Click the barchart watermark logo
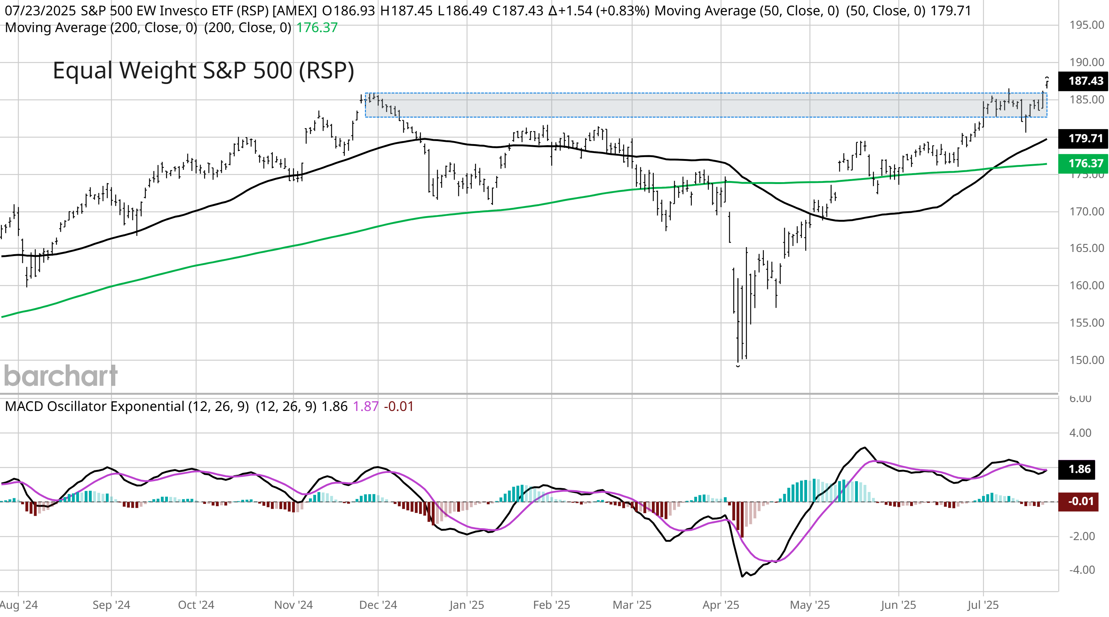 tap(61, 376)
